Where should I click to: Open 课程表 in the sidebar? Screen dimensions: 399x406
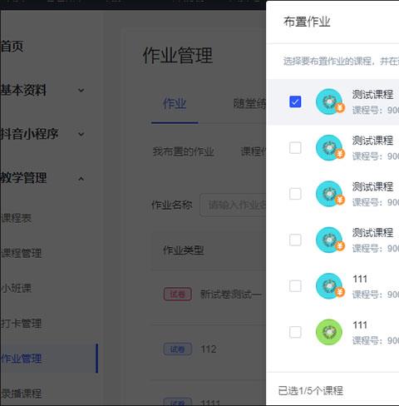(16, 218)
